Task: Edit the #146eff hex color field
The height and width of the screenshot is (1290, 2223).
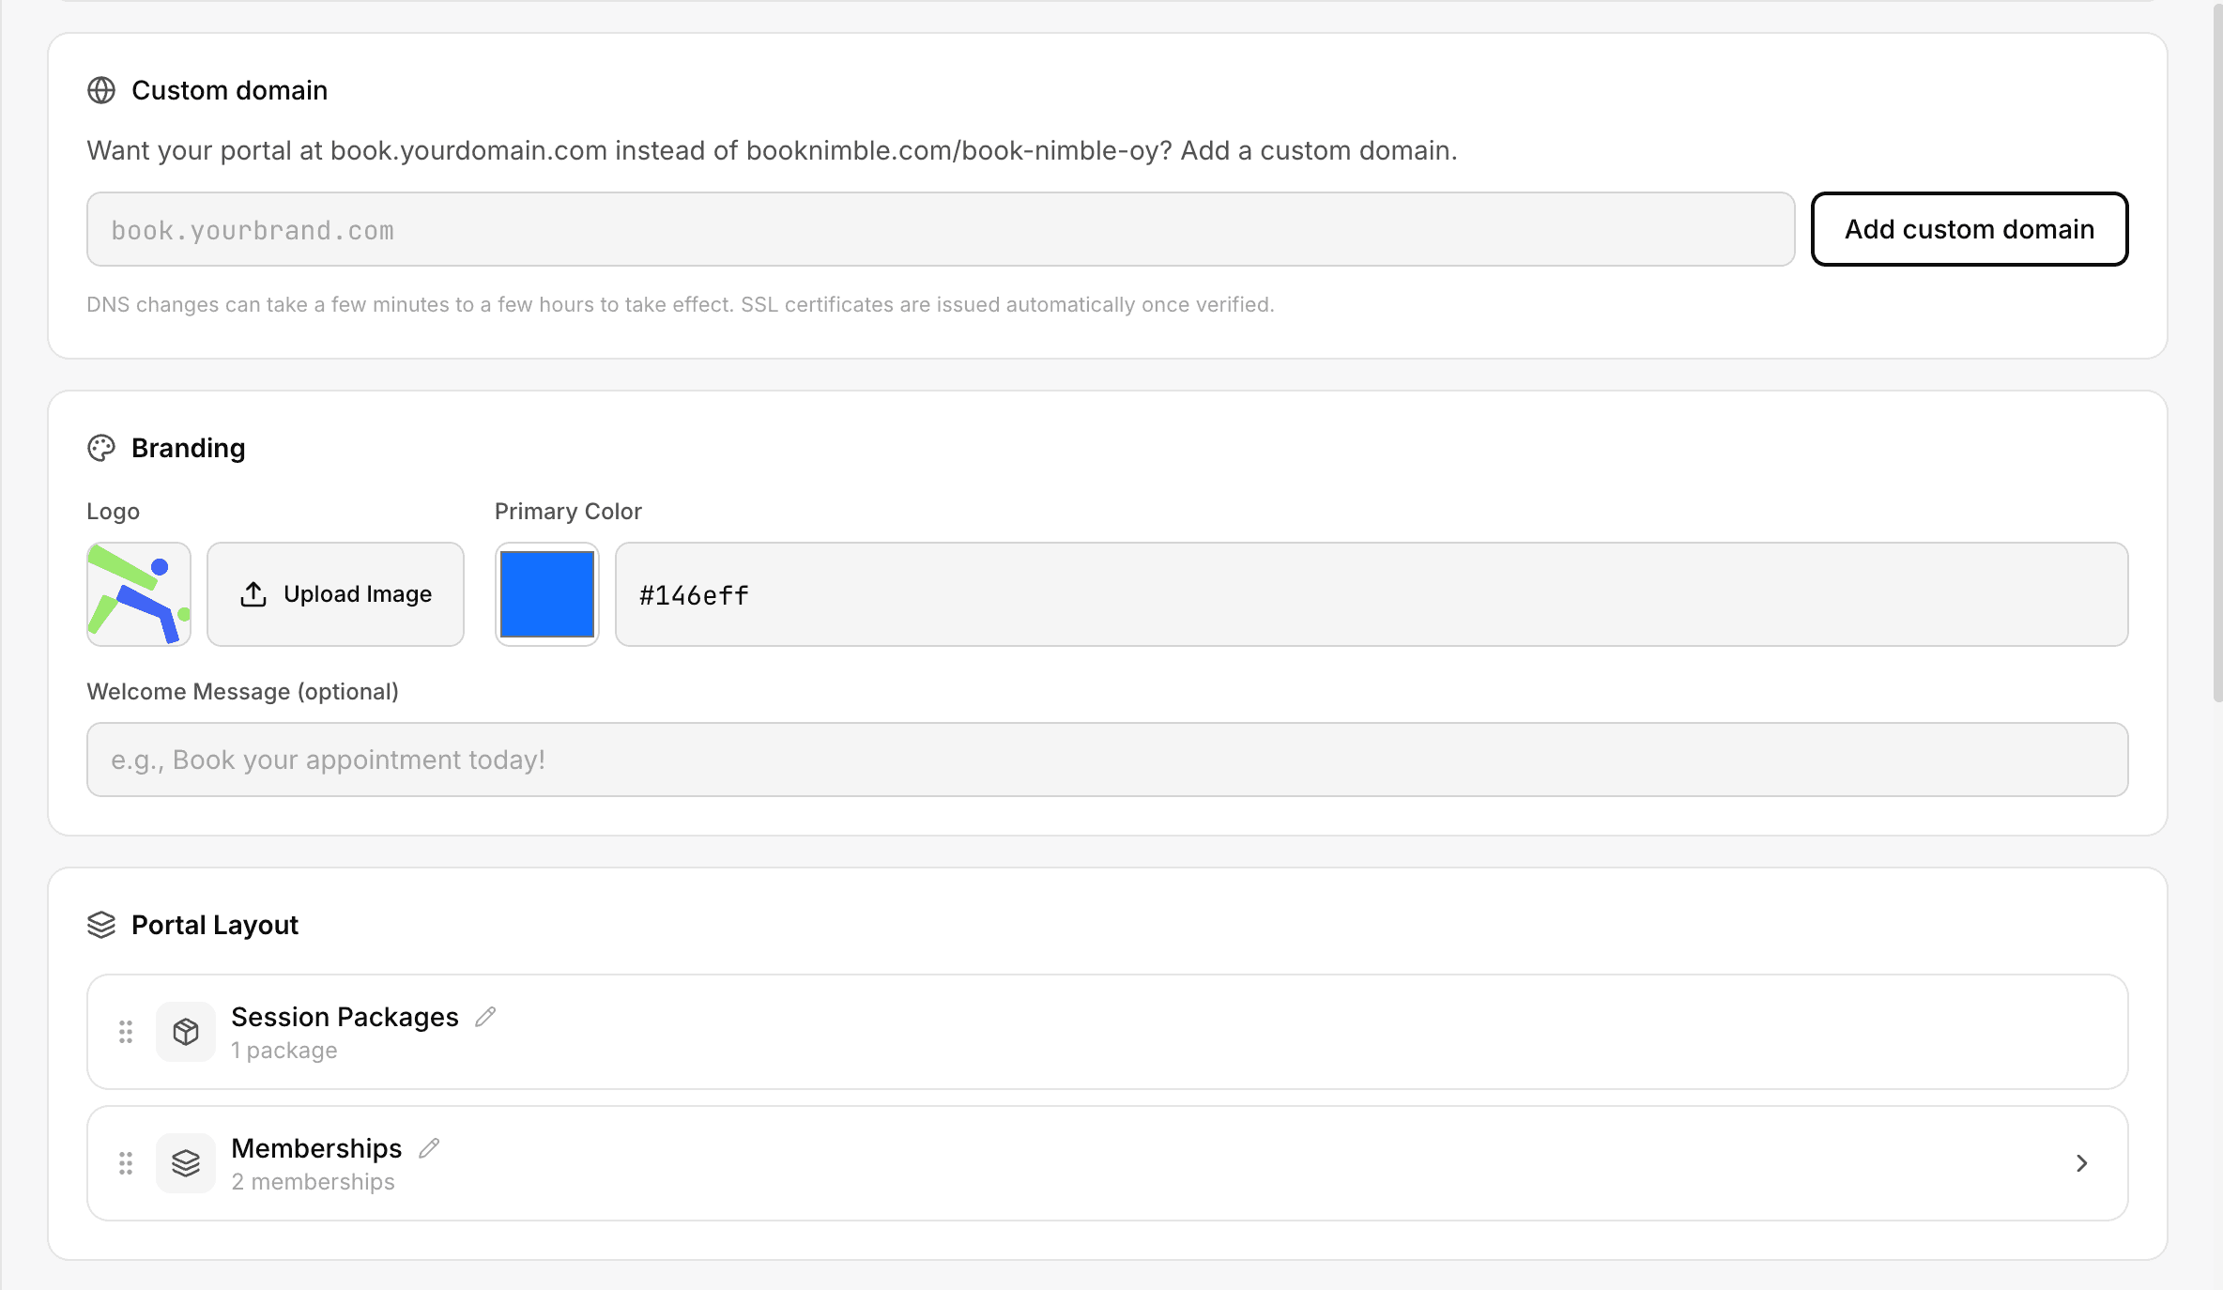Action: [1372, 594]
